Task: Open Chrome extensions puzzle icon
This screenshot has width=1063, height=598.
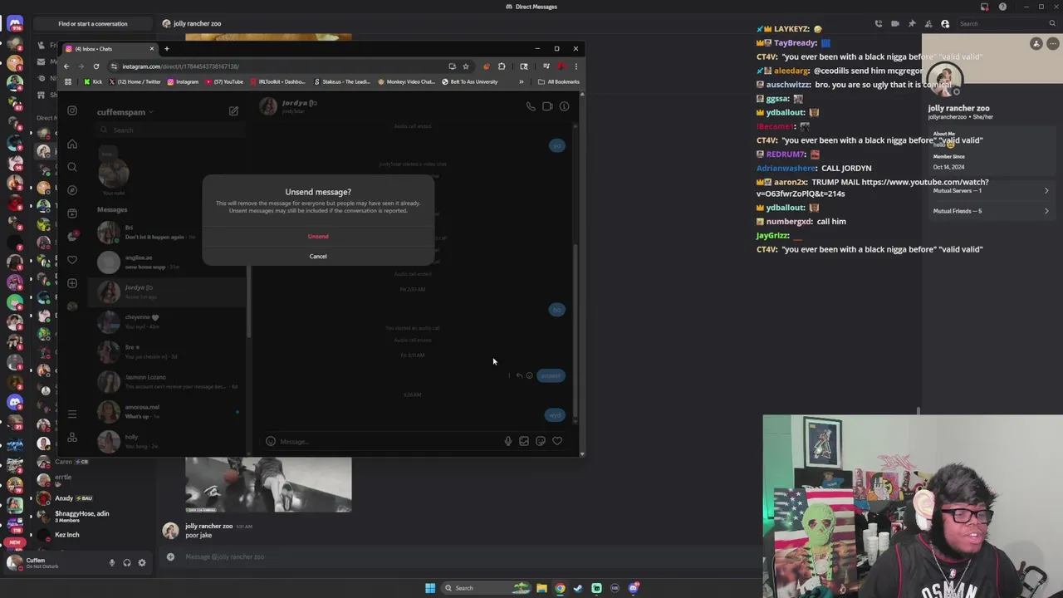Action: click(x=502, y=66)
